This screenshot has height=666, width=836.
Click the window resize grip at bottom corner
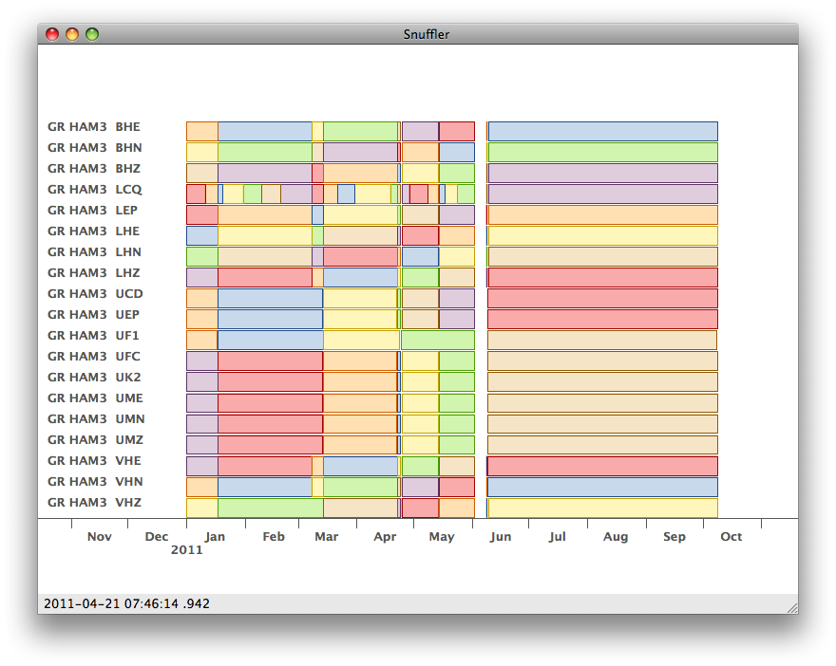(792, 608)
